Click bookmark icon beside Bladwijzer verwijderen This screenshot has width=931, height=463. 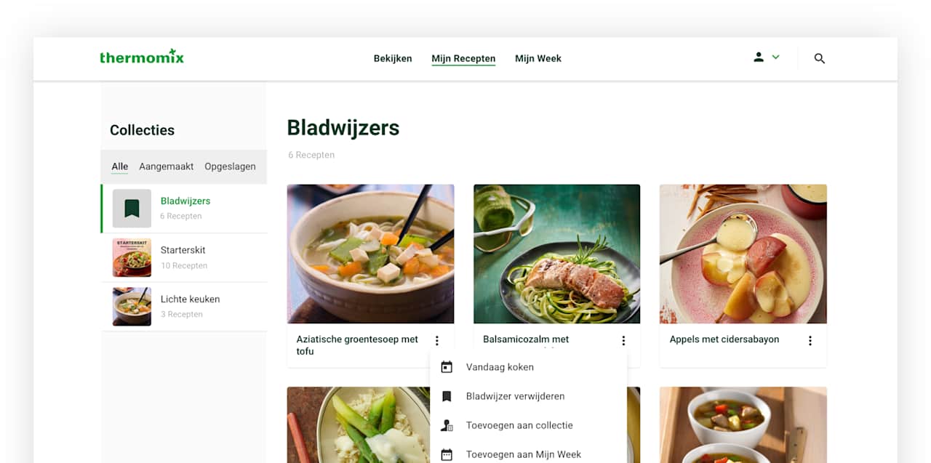[x=447, y=396]
